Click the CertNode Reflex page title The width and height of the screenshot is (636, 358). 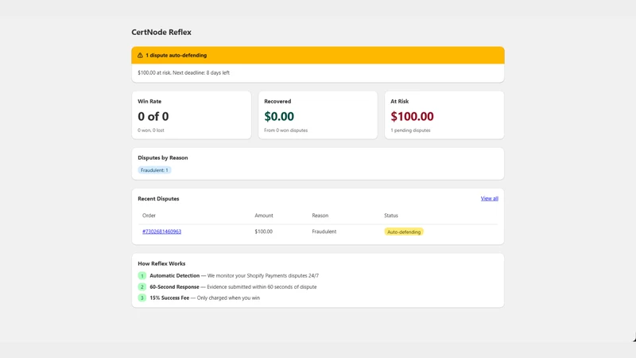click(x=161, y=32)
